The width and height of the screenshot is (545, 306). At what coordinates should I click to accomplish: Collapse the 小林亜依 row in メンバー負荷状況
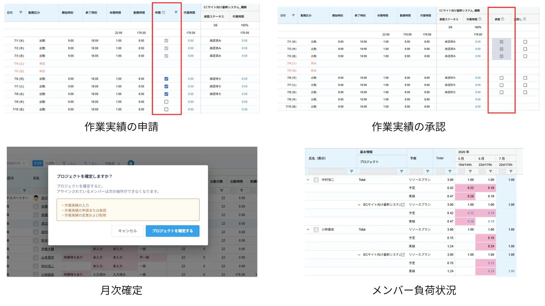(308, 230)
